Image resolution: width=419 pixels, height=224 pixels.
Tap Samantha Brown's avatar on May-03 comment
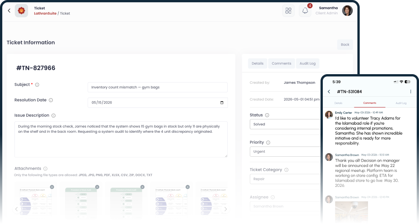(329, 157)
